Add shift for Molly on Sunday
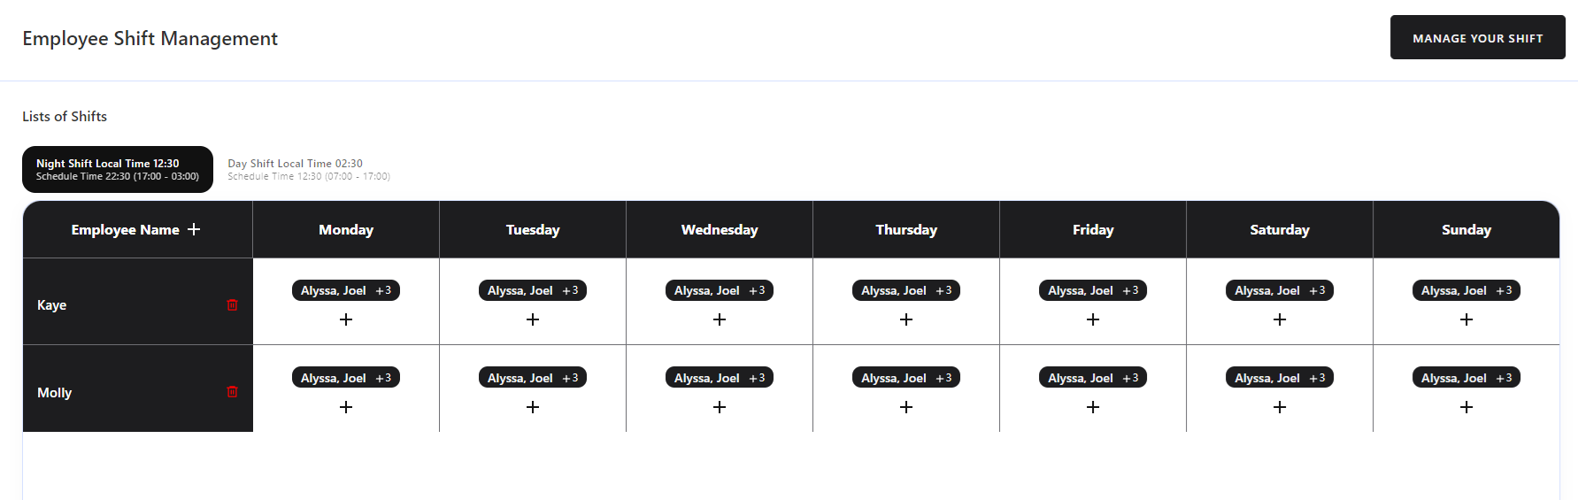Viewport: 1578px width, 500px height. pos(1466,407)
